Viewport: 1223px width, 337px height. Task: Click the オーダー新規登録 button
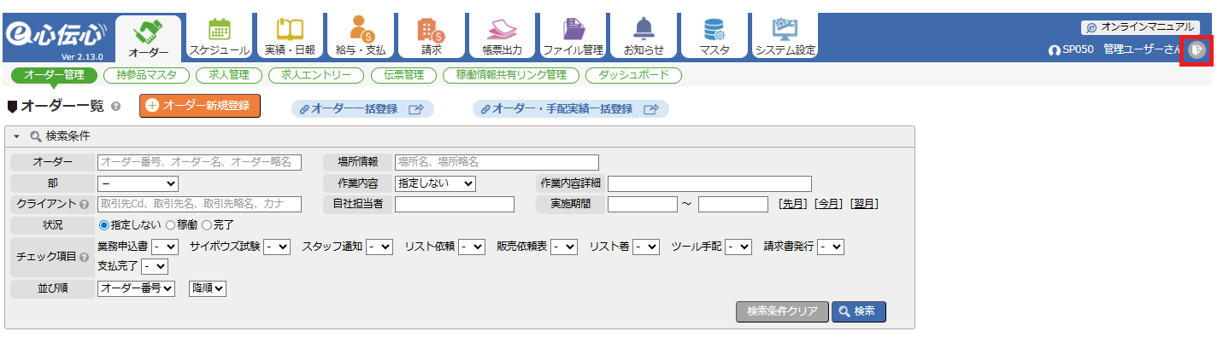point(199,106)
